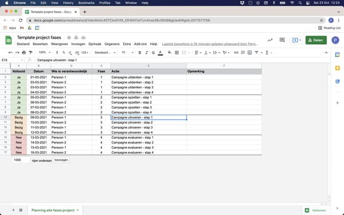
Task: Click the Toevoegen rows button
Action: (x=61, y=160)
